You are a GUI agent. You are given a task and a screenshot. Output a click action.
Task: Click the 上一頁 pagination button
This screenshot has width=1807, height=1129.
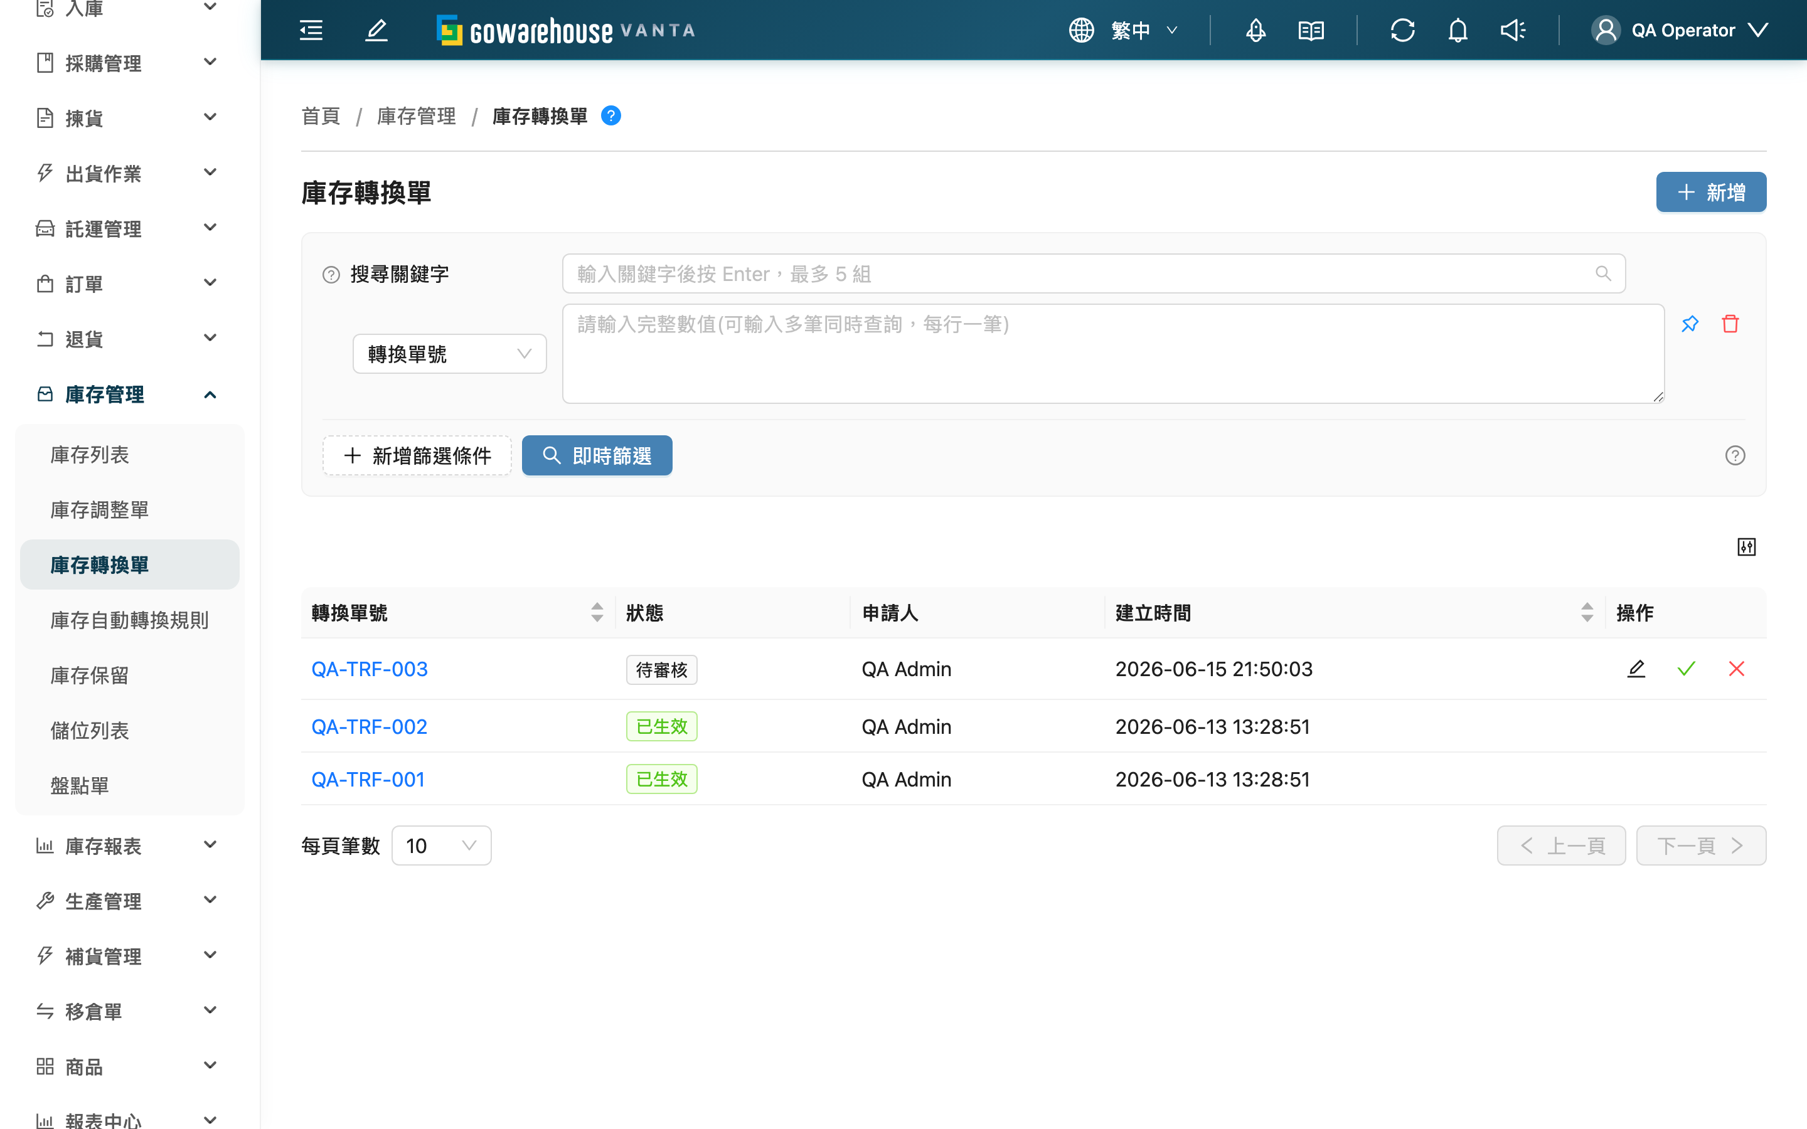click(x=1561, y=845)
